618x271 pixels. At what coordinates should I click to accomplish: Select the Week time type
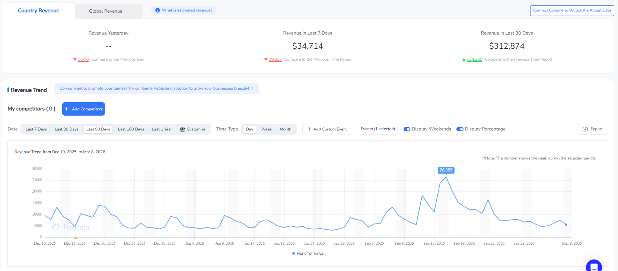(266, 129)
